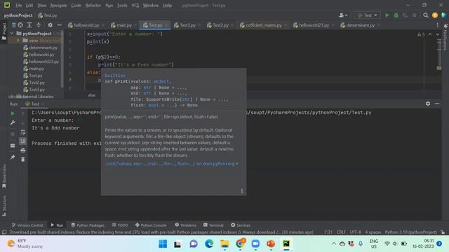Click the Stop square in the Run panel

[x=13, y=134]
